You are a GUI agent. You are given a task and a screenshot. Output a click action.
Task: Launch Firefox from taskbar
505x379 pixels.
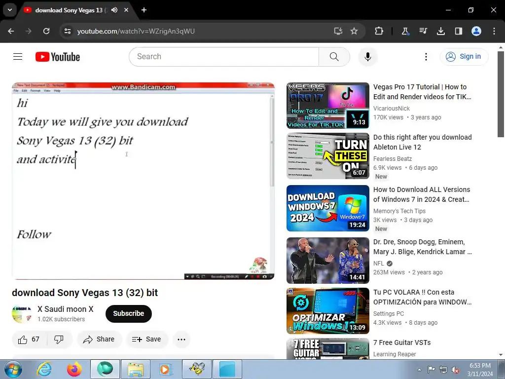[x=74, y=369]
